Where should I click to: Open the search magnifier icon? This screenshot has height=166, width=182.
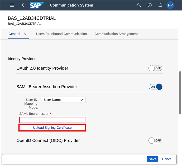pos(139,5)
